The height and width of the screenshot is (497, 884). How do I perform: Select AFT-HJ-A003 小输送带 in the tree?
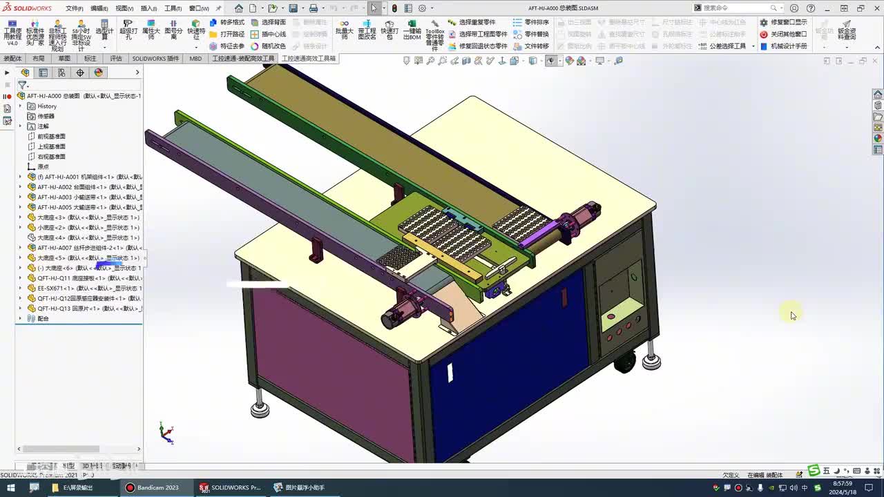coord(84,197)
